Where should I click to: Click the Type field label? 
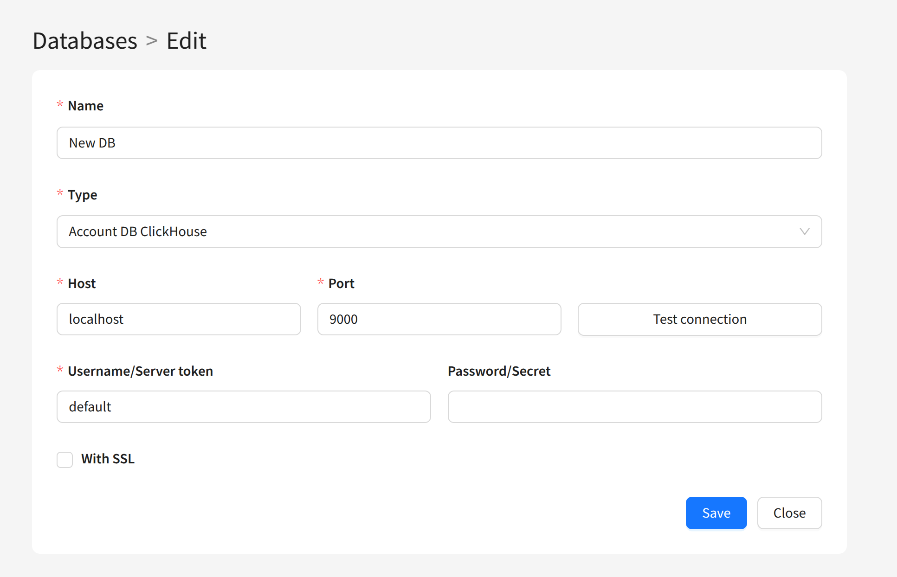click(82, 195)
